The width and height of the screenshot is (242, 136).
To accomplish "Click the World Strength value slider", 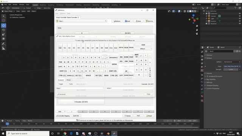I will tap(231, 70).
